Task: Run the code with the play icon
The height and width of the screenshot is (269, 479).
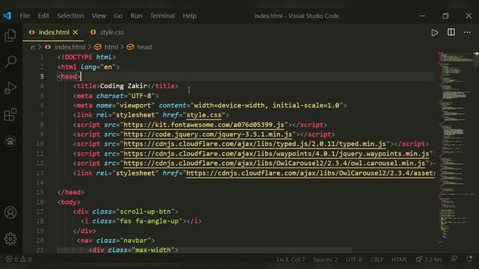Action: (434, 32)
